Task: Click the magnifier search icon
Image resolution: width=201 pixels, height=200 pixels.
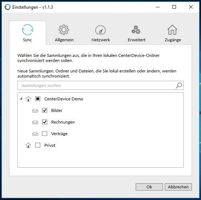Action: (179, 86)
